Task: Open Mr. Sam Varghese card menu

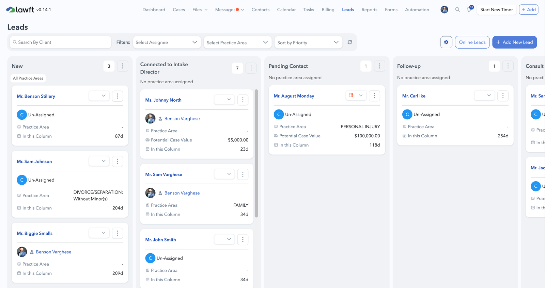Action: (243, 174)
